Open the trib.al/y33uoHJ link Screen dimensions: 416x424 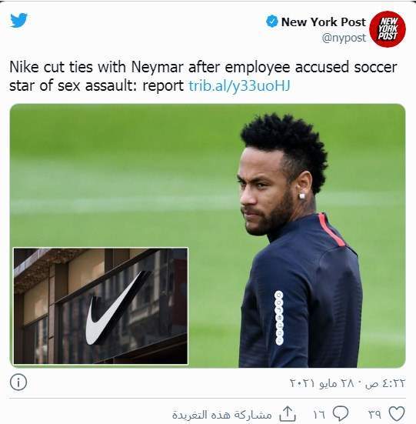tap(239, 86)
